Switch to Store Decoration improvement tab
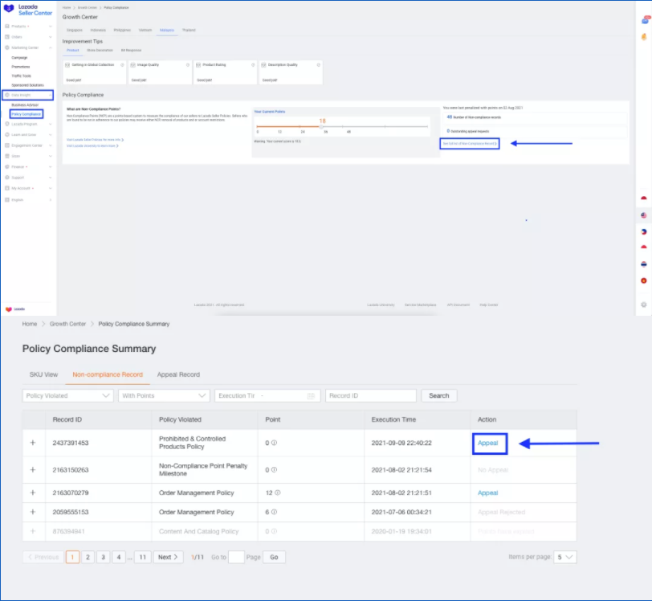 coord(100,51)
